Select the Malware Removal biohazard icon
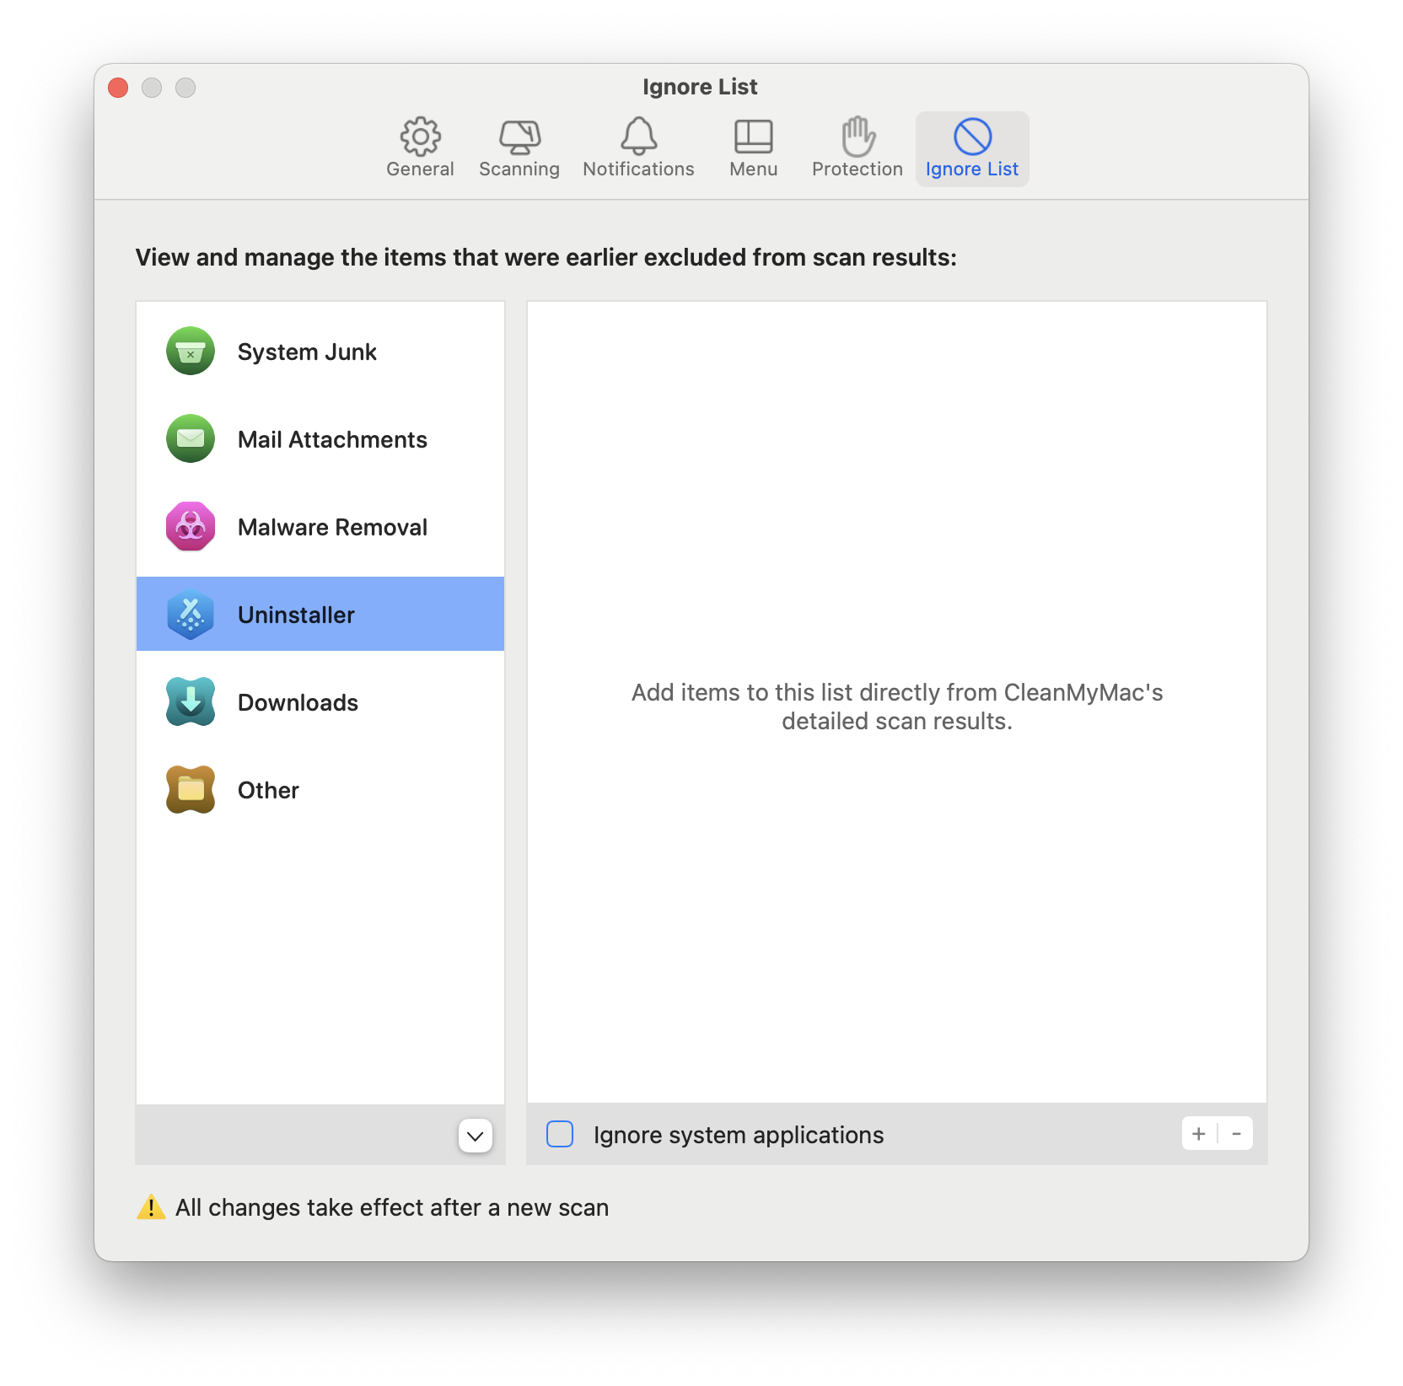The image size is (1403, 1386). tap(191, 527)
